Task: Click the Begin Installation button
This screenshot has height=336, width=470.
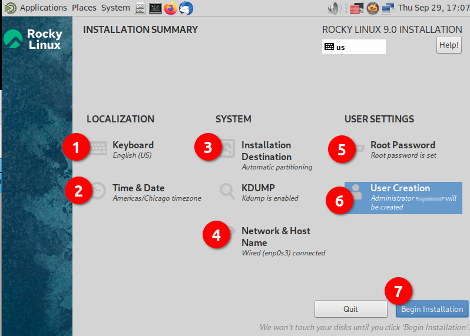Action: coord(432,309)
